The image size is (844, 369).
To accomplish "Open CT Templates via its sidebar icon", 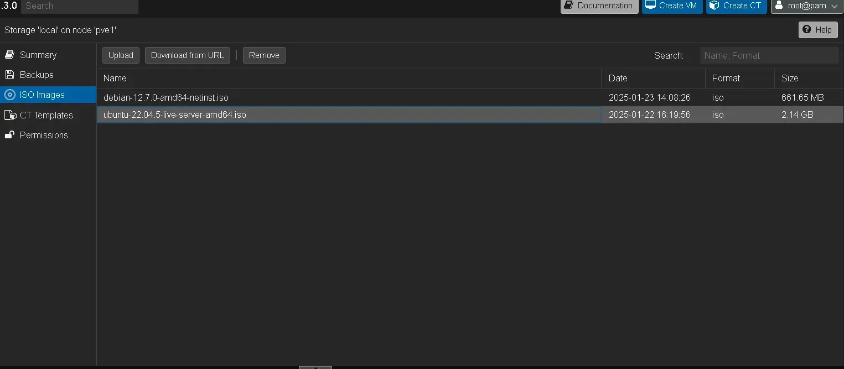I will pyautogui.click(x=9, y=115).
